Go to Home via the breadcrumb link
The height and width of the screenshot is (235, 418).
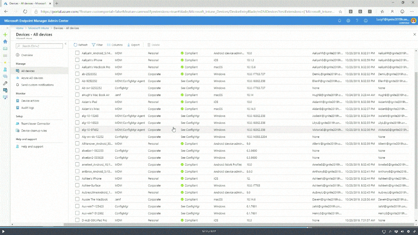point(20,28)
